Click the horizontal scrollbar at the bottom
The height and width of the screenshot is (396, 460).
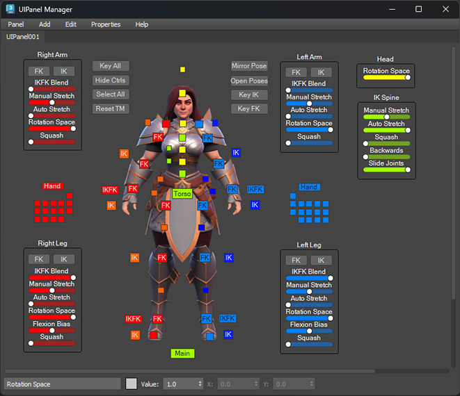click(190, 371)
